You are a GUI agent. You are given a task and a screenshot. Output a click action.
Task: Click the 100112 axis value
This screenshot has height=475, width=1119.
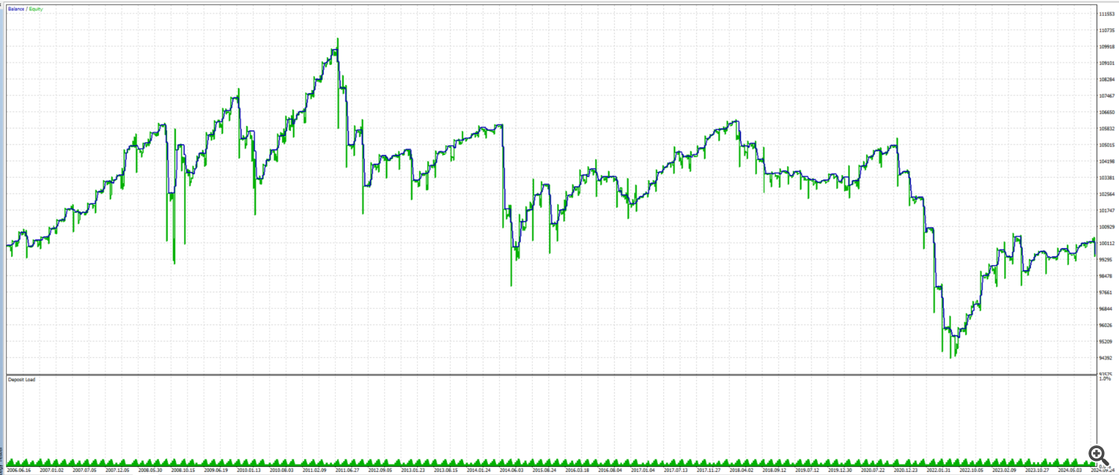[x=1107, y=243]
